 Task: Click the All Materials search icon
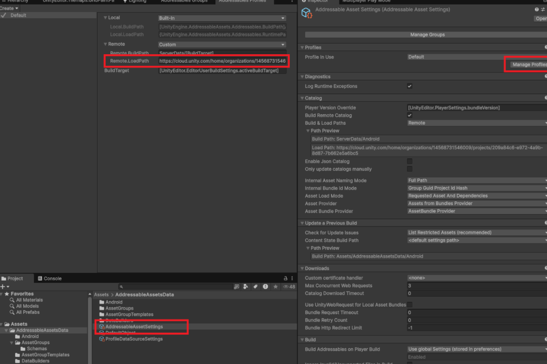pos(12,300)
